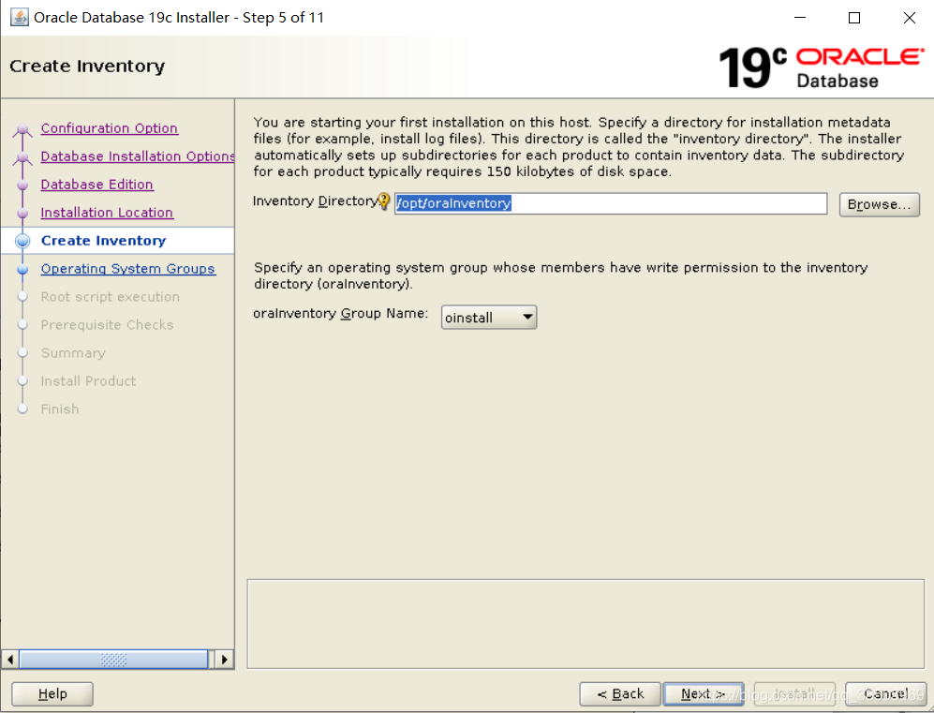Click the Create Inventory step bullet icon
This screenshot has height=713, width=934.
pyautogui.click(x=22, y=241)
